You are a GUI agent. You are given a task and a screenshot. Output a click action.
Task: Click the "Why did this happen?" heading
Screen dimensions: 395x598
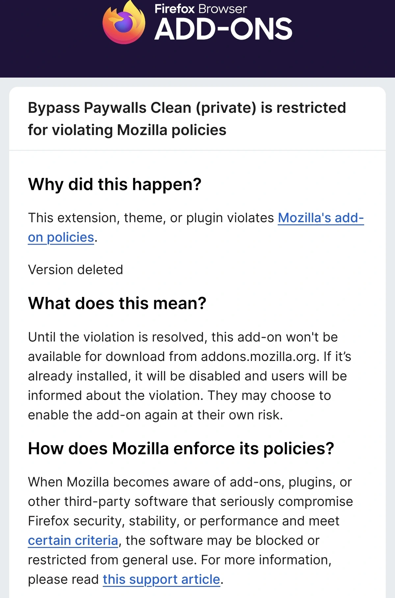pos(115,184)
